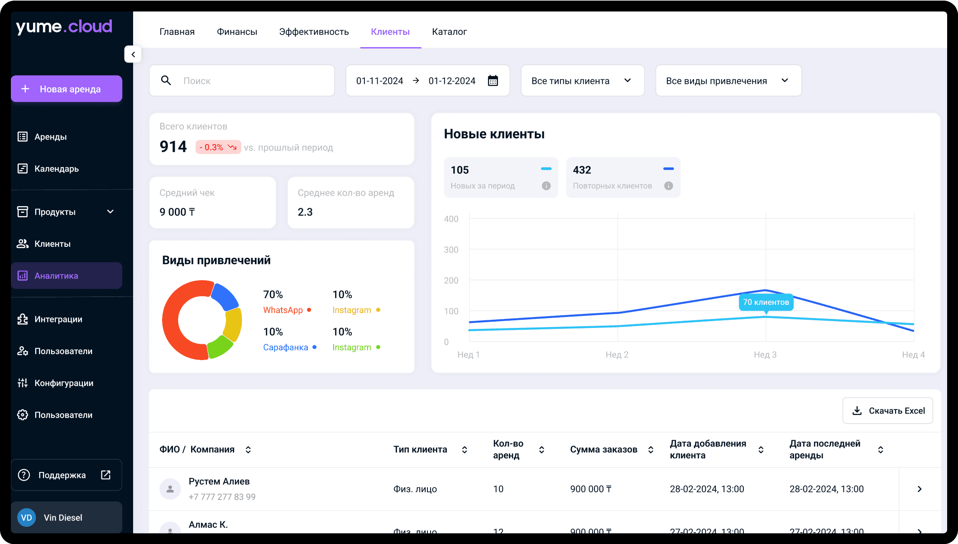Click the Новая аренда button
Screen dimensions: 958x544
pyautogui.click(x=67, y=89)
